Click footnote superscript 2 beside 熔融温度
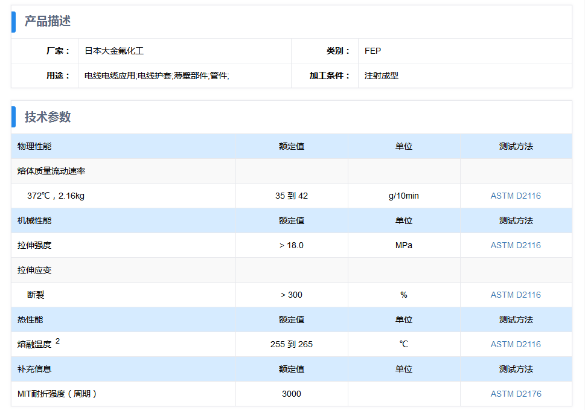This screenshot has width=585, height=410. click(57, 341)
